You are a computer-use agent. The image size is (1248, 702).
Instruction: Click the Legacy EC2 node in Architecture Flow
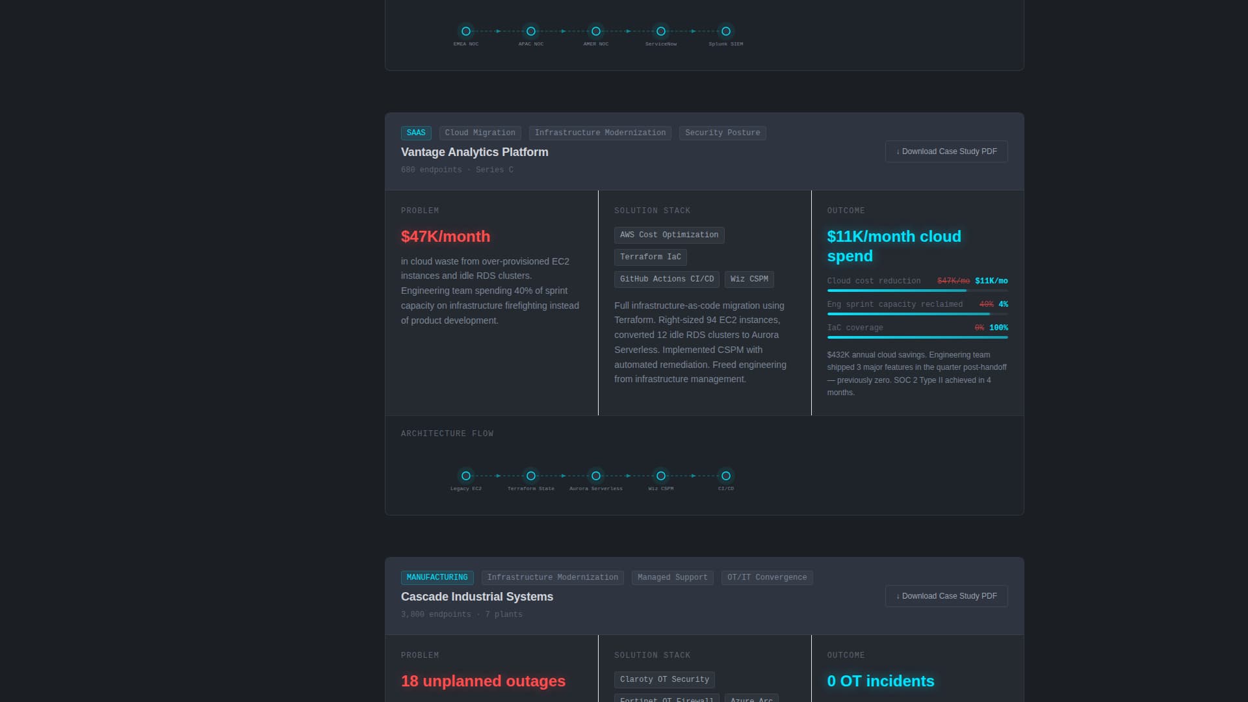click(x=465, y=475)
